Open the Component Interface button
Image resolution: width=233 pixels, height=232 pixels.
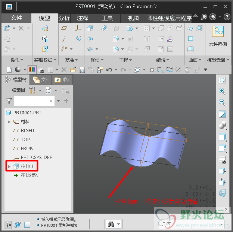pyautogui.click(x=218, y=36)
